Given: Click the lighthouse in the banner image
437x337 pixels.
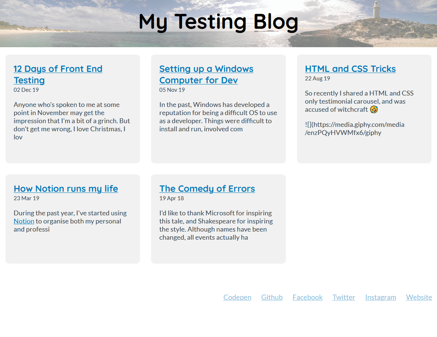Looking at the screenshot, I should point(376,10).
